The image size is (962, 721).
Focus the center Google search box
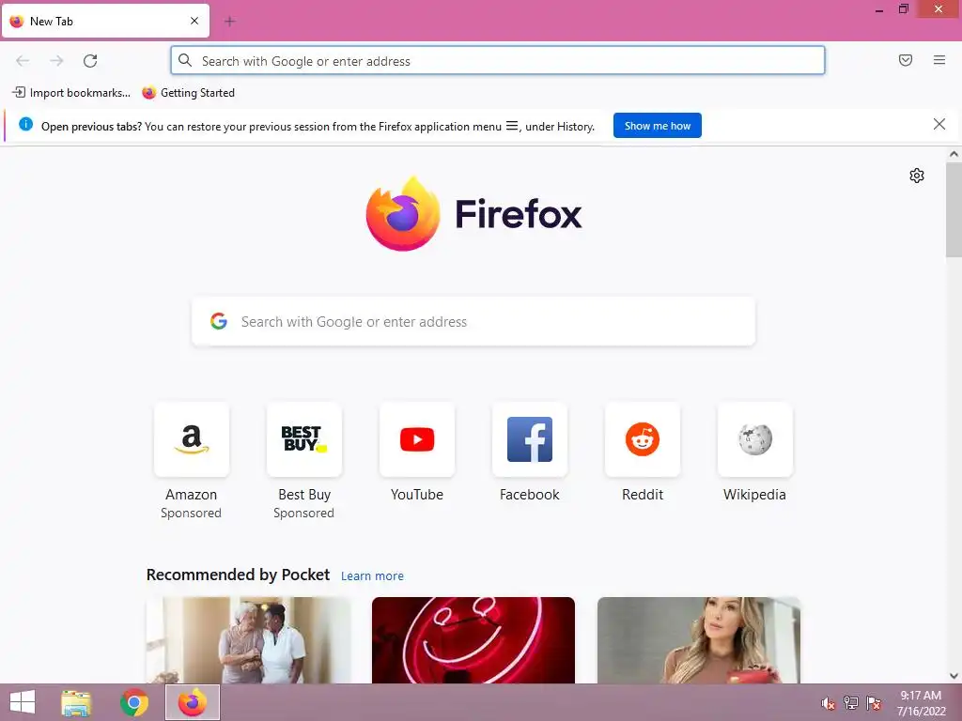point(473,322)
